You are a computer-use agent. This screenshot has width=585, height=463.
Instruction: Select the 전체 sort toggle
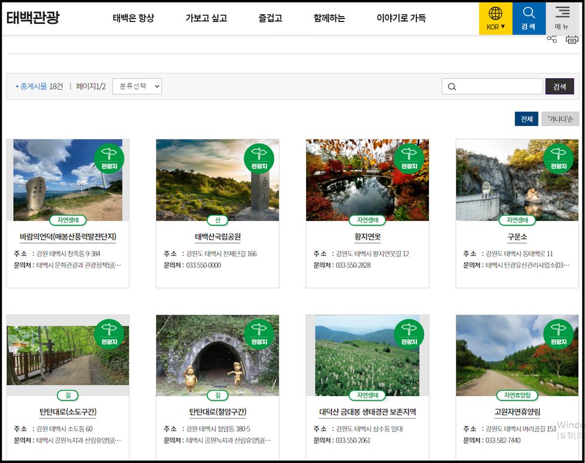tap(526, 119)
